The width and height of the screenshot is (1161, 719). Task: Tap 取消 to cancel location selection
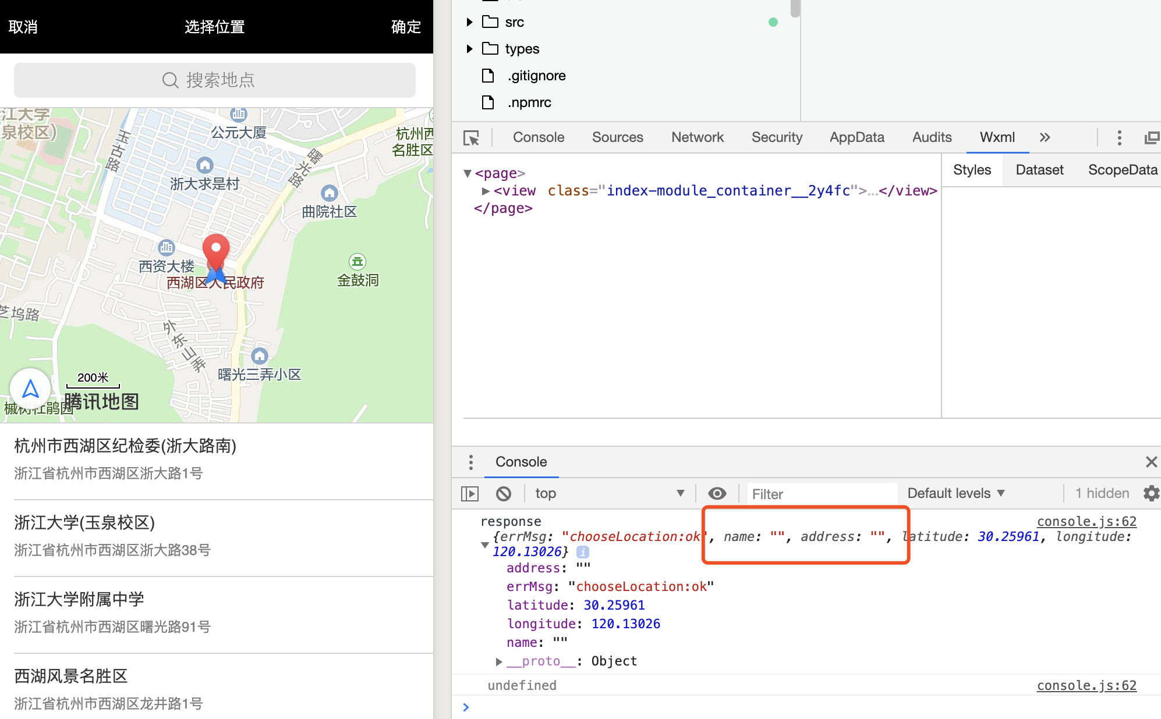[x=23, y=27]
